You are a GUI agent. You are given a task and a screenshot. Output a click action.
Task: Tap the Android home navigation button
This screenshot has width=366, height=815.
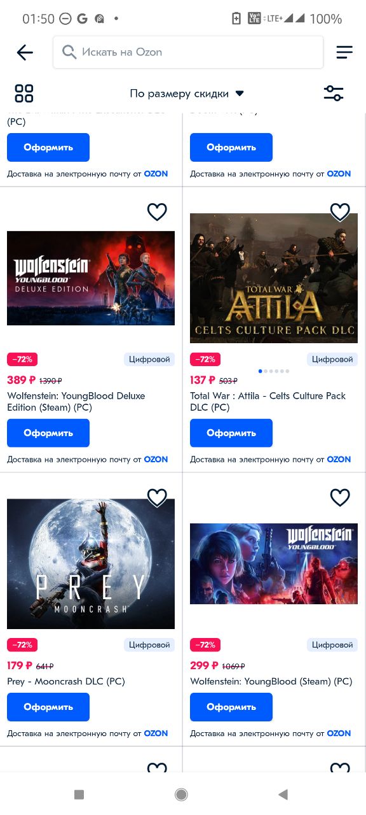[x=181, y=794]
